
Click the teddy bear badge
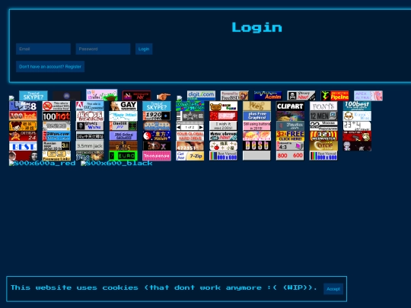pos(223,106)
